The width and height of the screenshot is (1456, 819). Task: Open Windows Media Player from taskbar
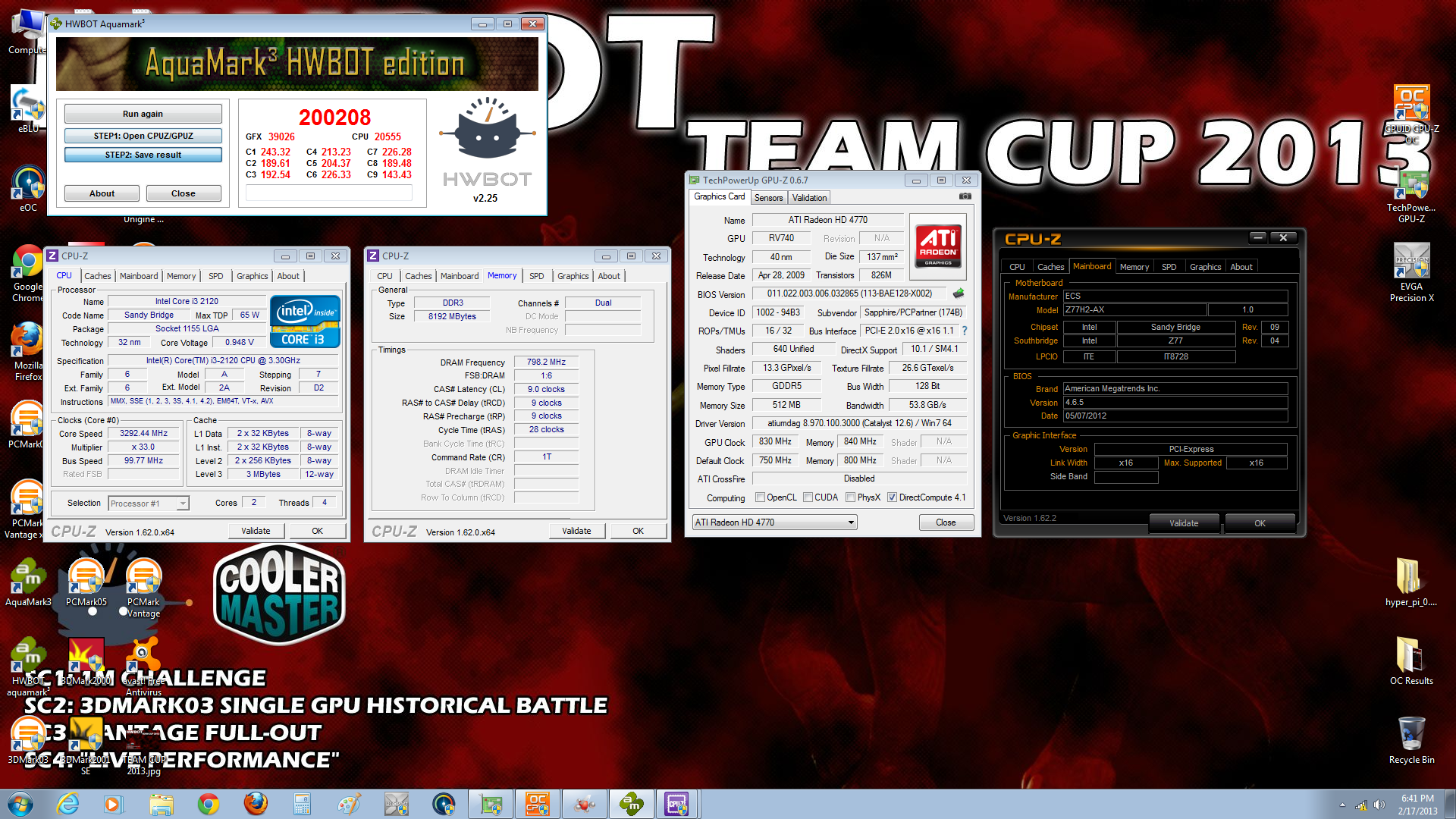(x=114, y=804)
